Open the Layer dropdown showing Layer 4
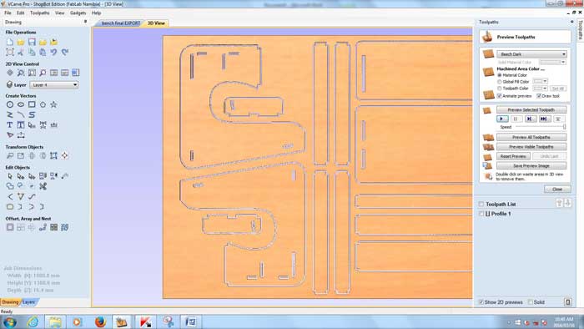Image resolution: width=584 pixels, height=329 pixels. pyautogui.click(x=54, y=85)
